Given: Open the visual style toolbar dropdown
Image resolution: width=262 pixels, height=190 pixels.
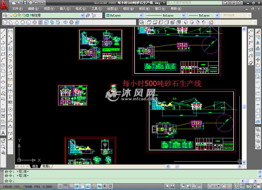Looking at the screenshot, I should coord(255,22).
